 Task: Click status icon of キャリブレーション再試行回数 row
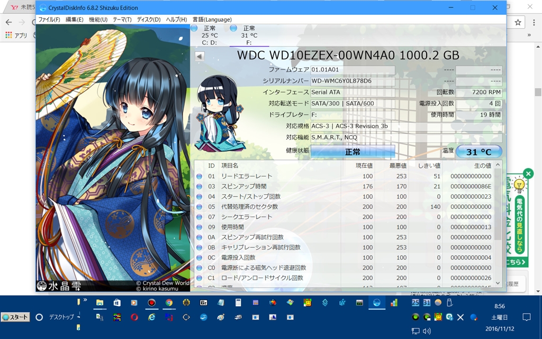pyautogui.click(x=199, y=248)
